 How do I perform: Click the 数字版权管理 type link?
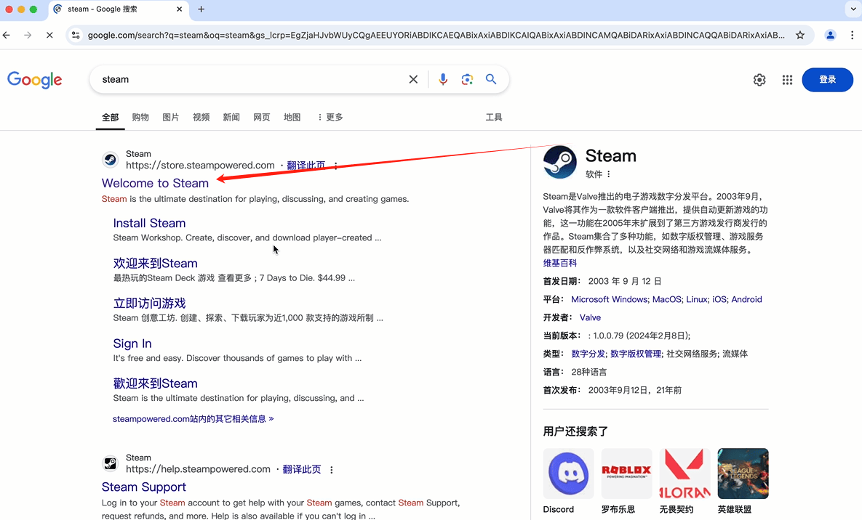pyautogui.click(x=636, y=354)
